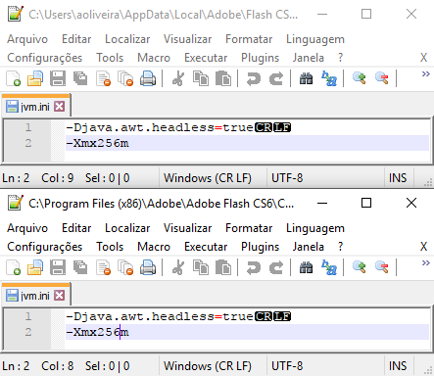Open Editar menu in top window
Viewport: 434px width, 376px height.
click(76, 39)
